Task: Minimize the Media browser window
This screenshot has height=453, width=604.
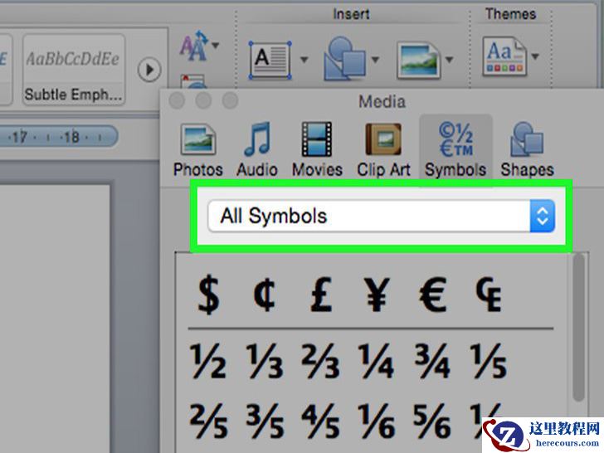Action: 203,101
